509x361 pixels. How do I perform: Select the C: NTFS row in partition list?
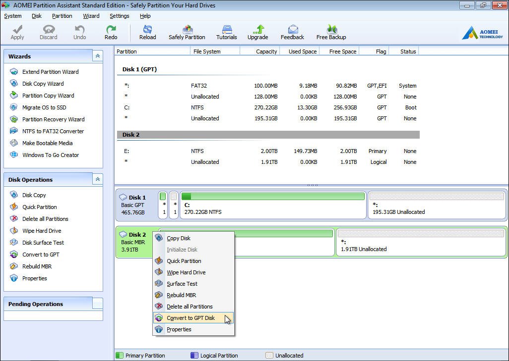[268, 107]
